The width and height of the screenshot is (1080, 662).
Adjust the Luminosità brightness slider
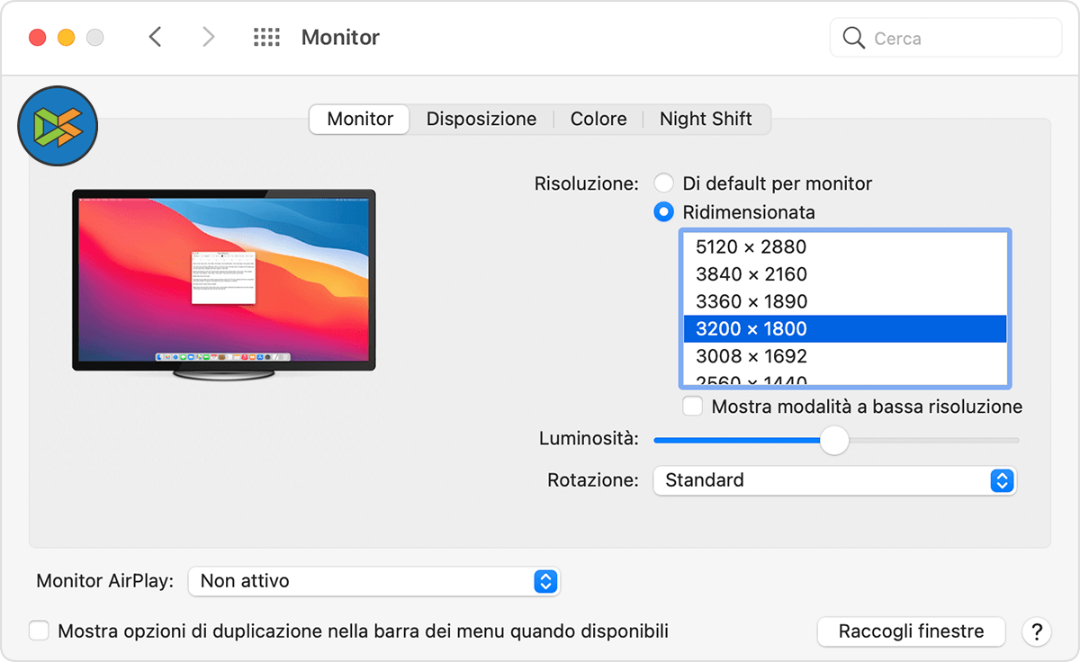[x=835, y=440]
